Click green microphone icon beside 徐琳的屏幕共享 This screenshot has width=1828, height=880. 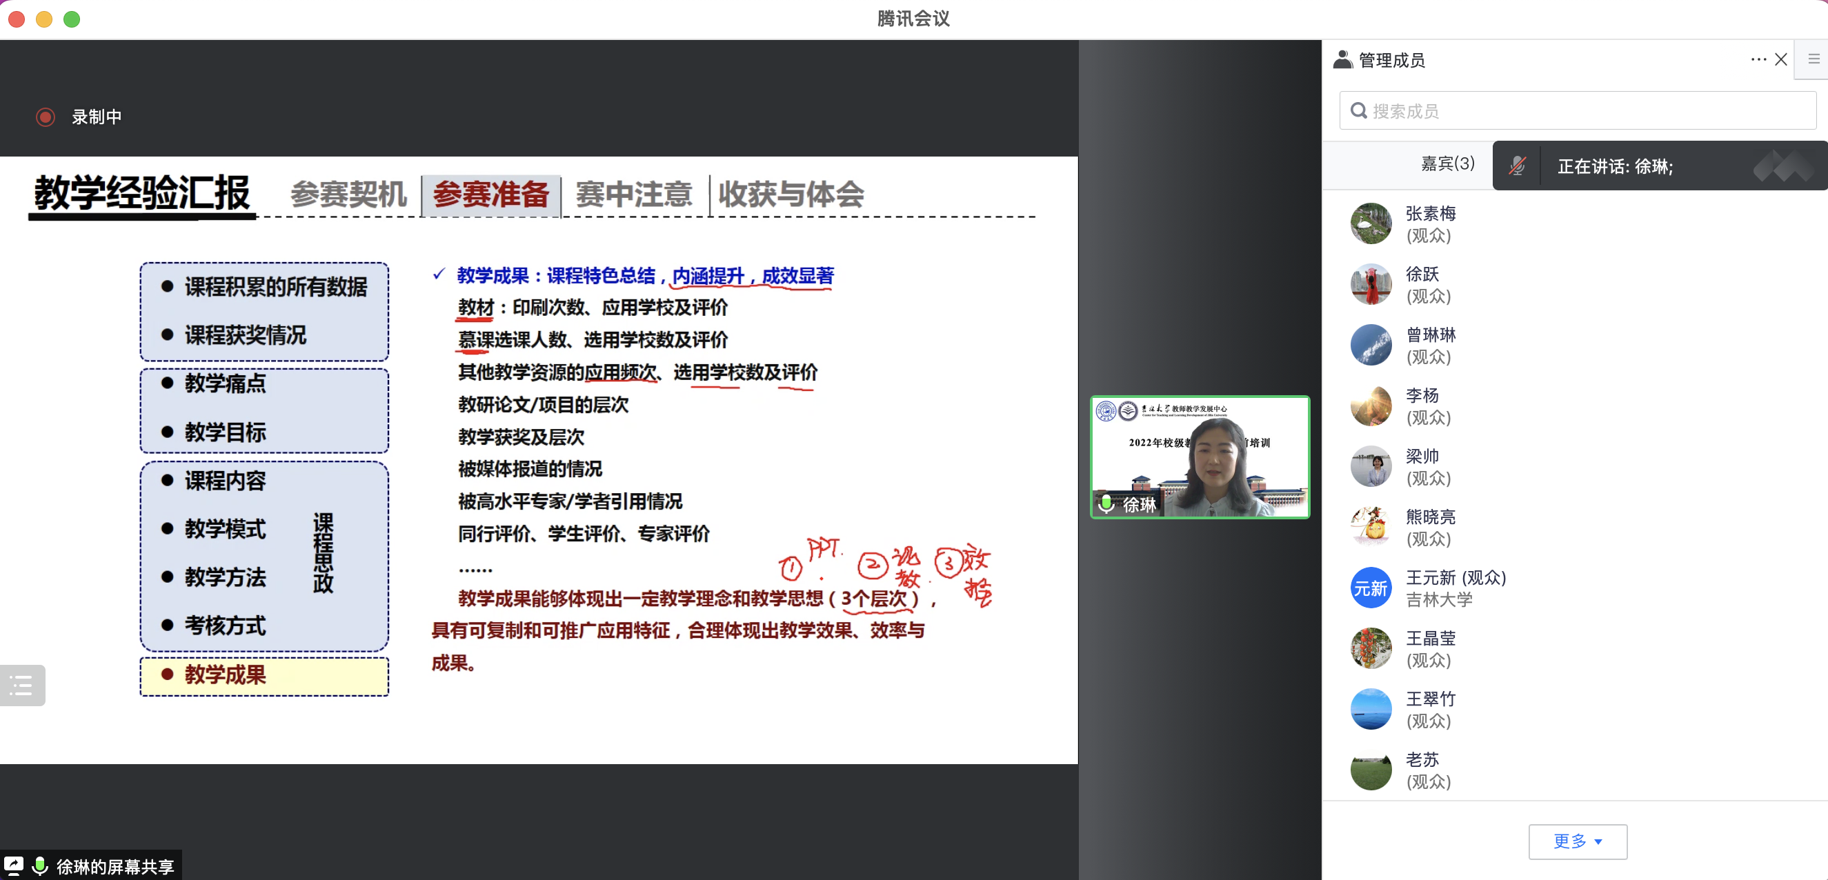[41, 865]
